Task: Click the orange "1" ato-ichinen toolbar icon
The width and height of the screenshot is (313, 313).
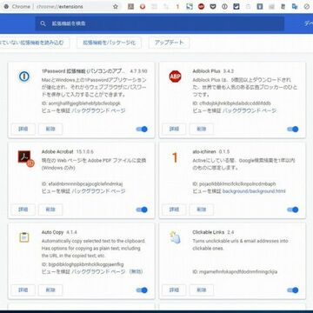Action: coord(177,6)
